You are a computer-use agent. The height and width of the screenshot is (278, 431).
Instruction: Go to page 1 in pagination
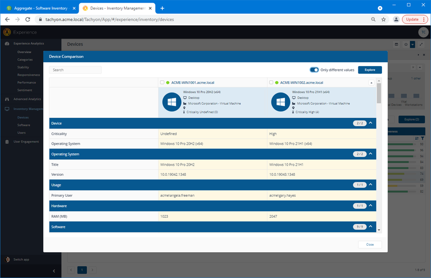coord(82,270)
